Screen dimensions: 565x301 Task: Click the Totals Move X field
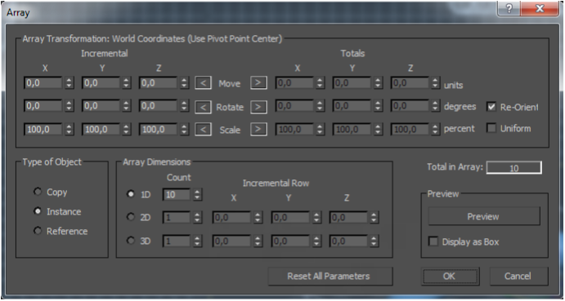click(x=295, y=83)
